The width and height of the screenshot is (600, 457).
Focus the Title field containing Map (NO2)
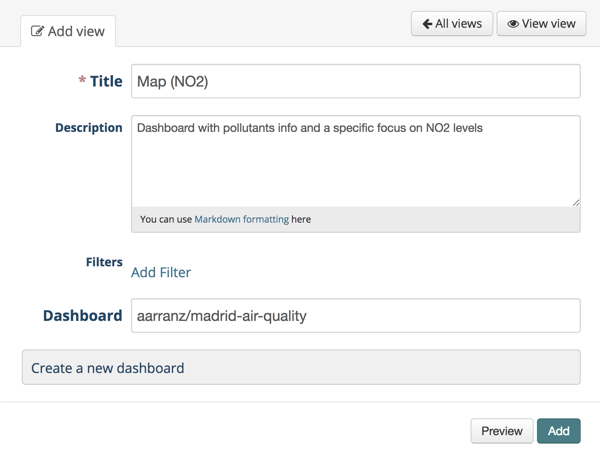click(x=356, y=81)
